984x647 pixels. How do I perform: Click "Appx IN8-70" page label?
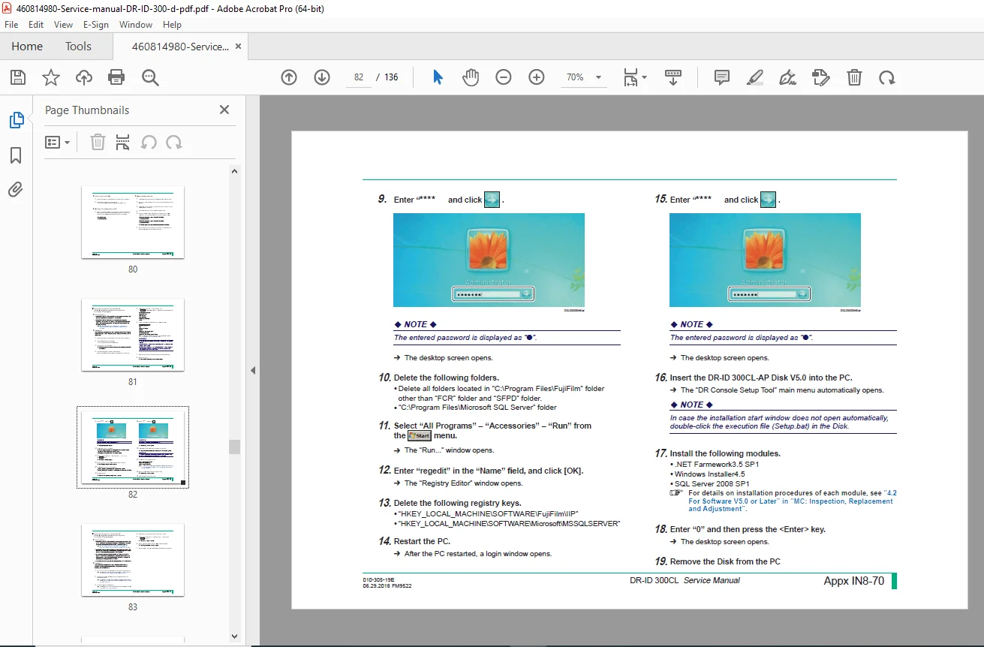click(x=854, y=581)
